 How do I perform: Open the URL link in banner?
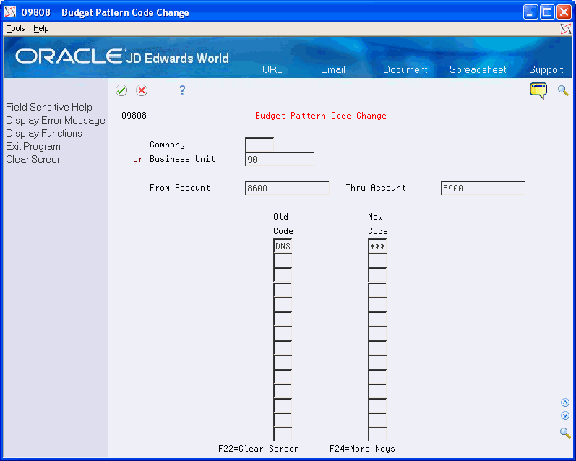272,69
